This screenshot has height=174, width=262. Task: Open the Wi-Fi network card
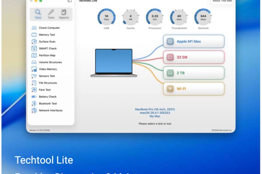point(194,89)
